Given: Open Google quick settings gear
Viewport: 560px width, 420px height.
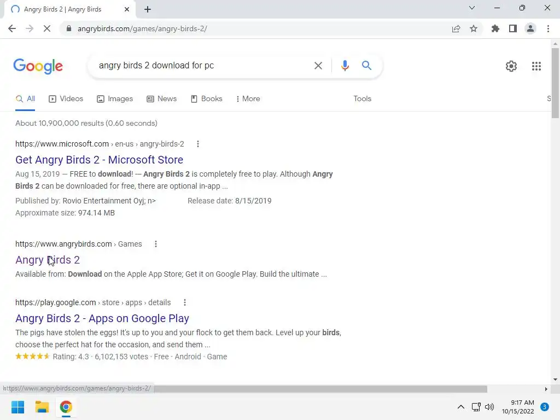Looking at the screenshot, I should click(511, 66).
